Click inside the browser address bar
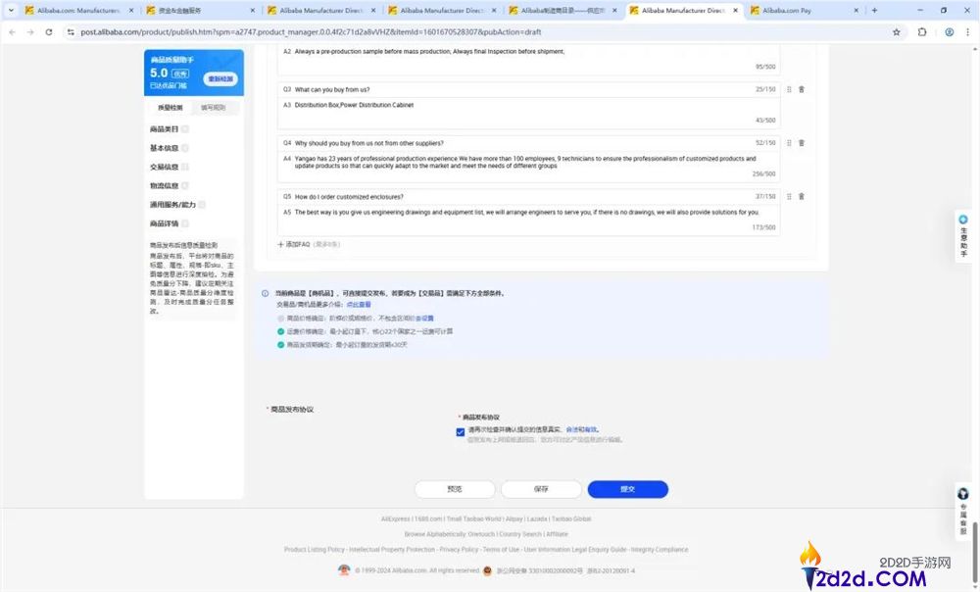Viewport: 980px width, 592px height. click(x=294, y=31)
